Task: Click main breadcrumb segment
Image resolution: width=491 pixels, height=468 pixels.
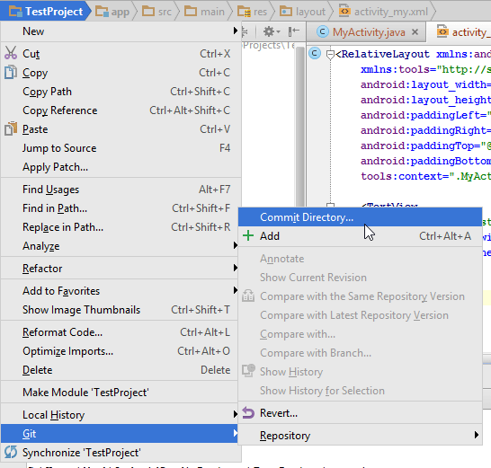Action: pos(204,12)
